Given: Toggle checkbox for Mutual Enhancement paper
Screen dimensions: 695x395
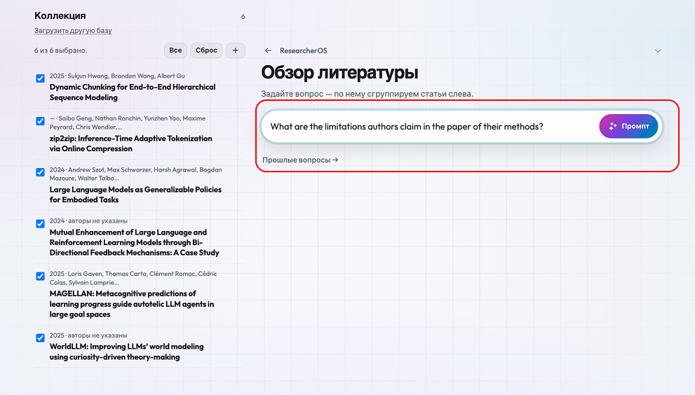Looking at the screenshot, I should click(41, 223).
